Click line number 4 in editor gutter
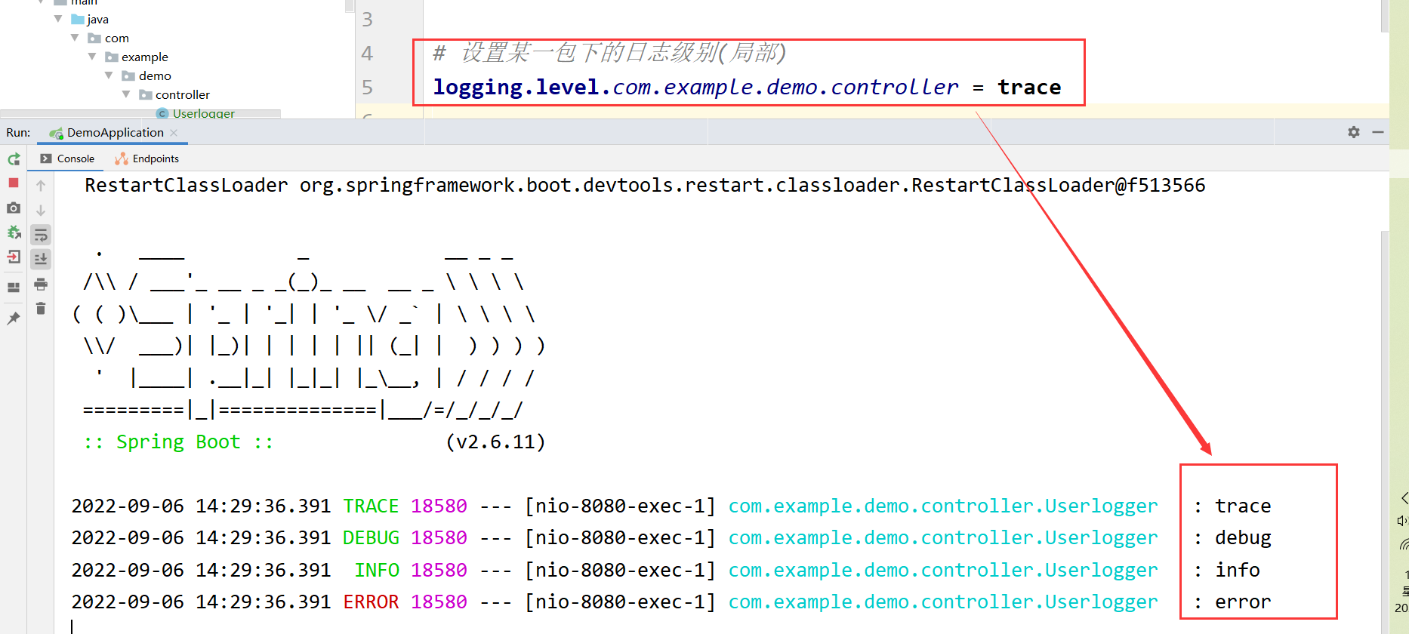Image resolution: width=1409 pixels, height=634 pixels. pyautogui.click(x=367, y=53)
